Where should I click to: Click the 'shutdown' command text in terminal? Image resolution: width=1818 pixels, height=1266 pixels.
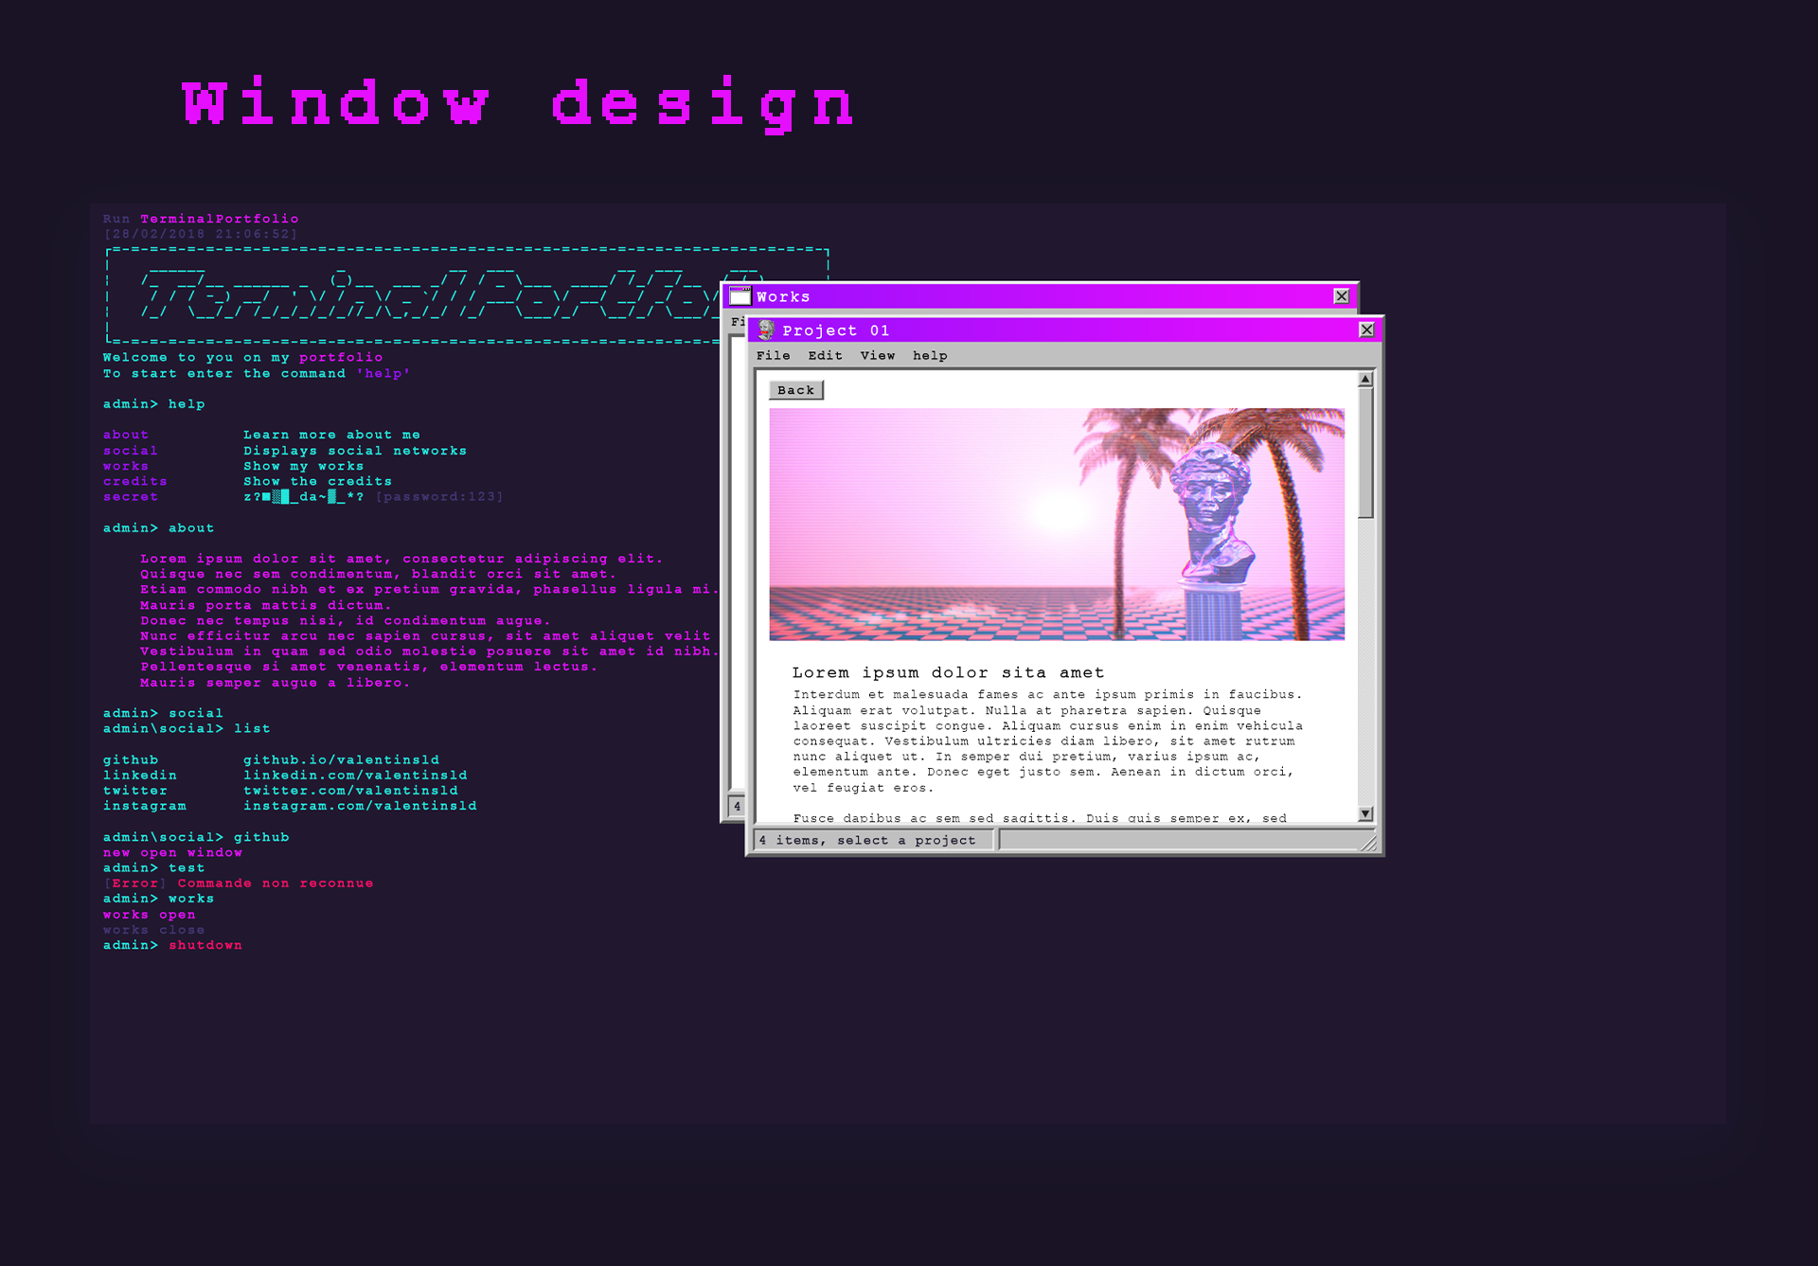click(205, 945)
